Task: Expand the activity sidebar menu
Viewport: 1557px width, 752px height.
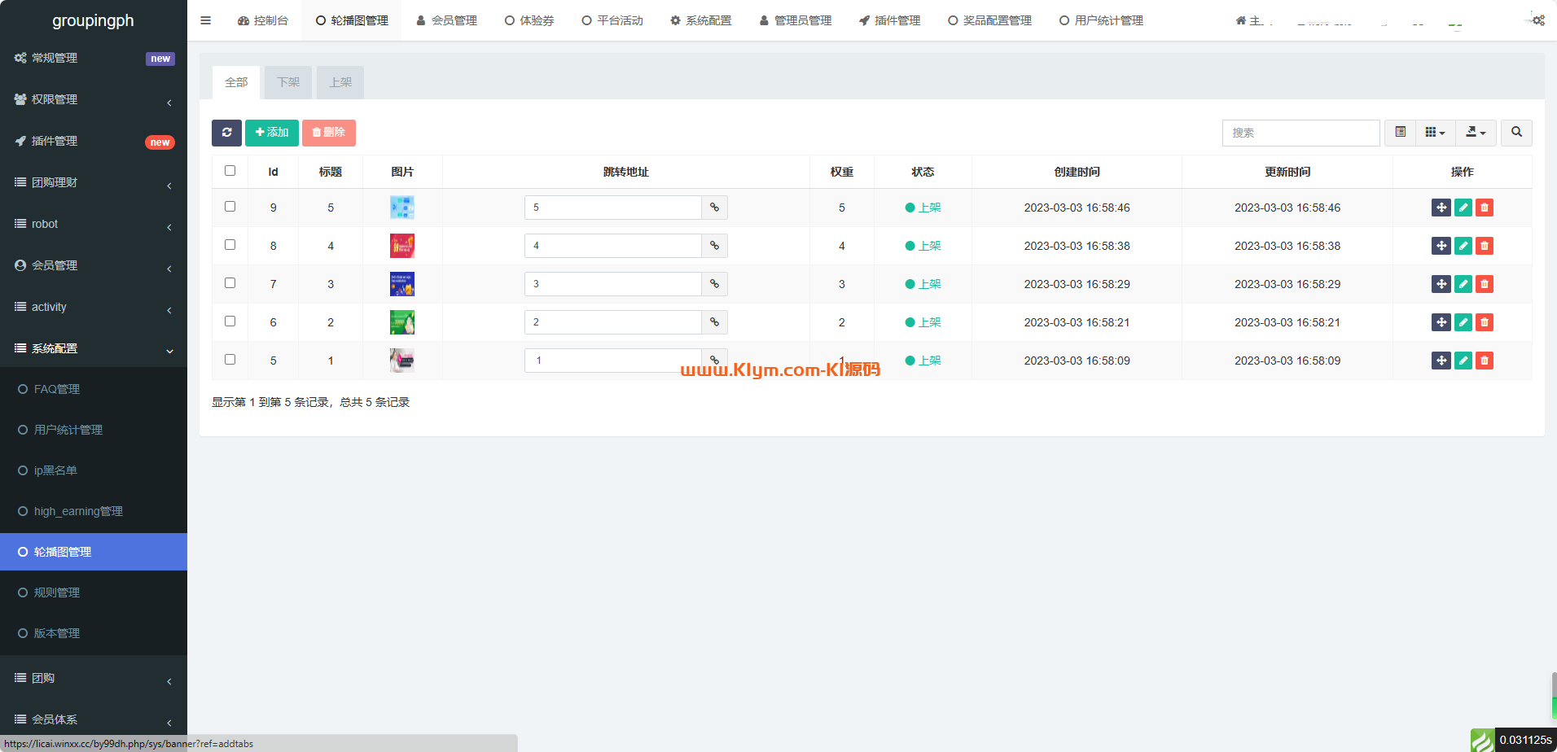Action: pyautogui.click(x=94, y=307)
